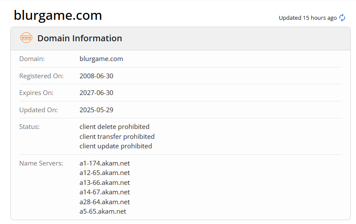Click name server a13-66.akam.net
Image resolution: width=356 pixels, height=224 pixels.
point(105,183)
